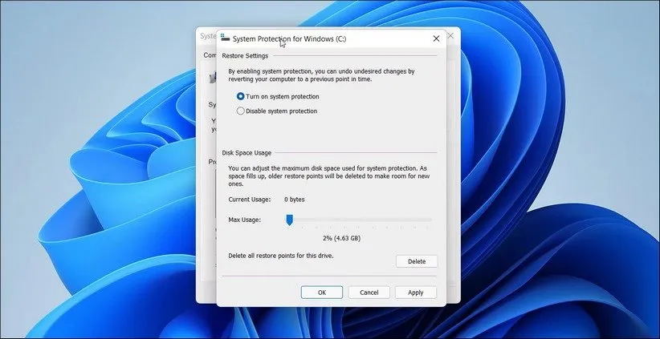Click 'Delete all restore points for this drive.' text
This screenshot has width=660, height=339.
click(281, 256)
